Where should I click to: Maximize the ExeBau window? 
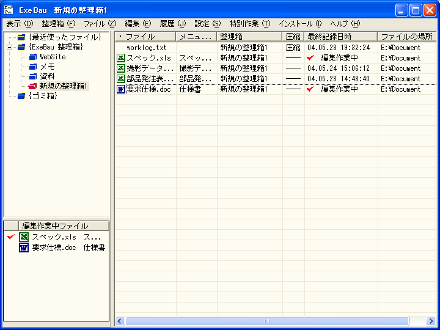[x=416, y=10]
